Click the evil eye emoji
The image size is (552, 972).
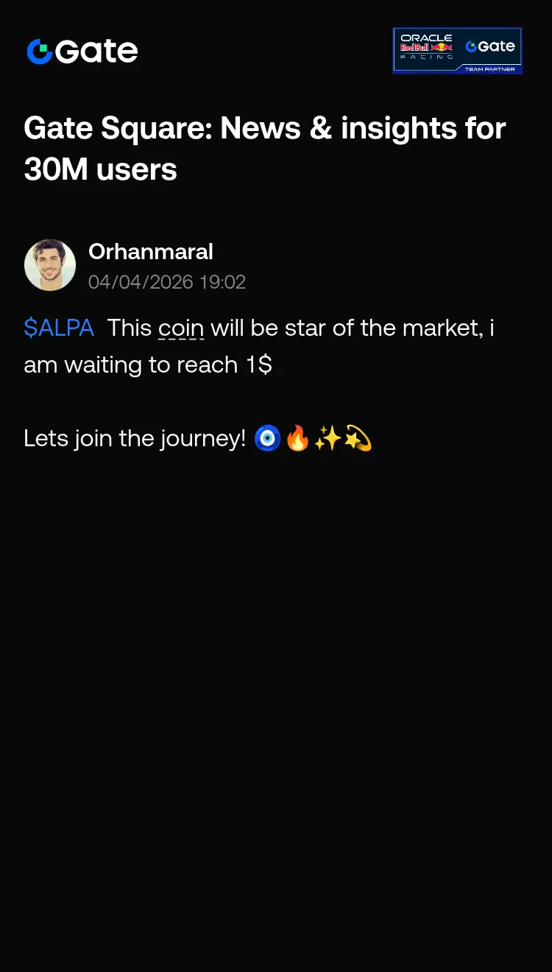point(267,439)
